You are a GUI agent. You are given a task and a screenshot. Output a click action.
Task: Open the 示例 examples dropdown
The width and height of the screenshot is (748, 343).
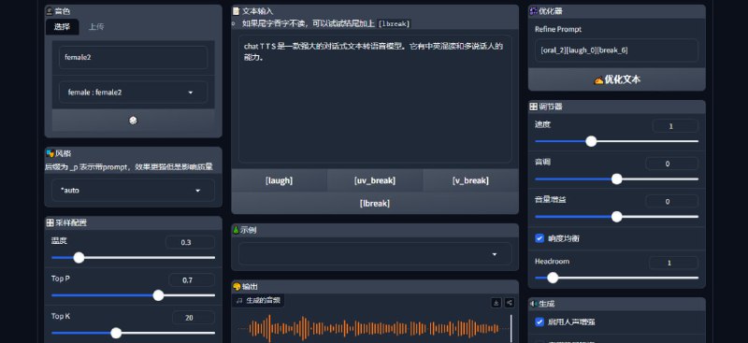click(x=375, y=254)
